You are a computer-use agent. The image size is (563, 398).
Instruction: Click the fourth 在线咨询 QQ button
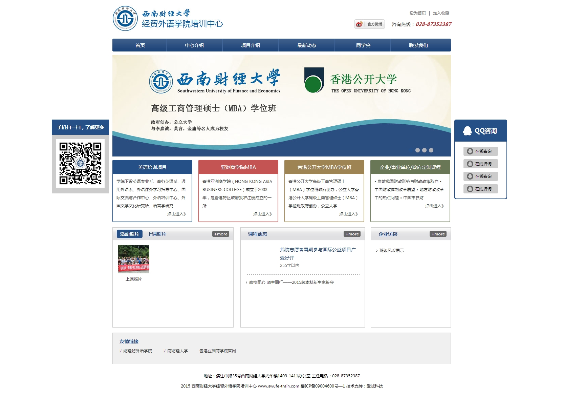[480, 189]
